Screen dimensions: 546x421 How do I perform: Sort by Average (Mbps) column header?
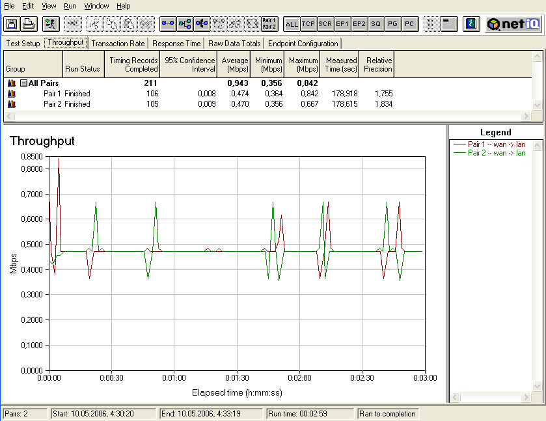(234, 64)
